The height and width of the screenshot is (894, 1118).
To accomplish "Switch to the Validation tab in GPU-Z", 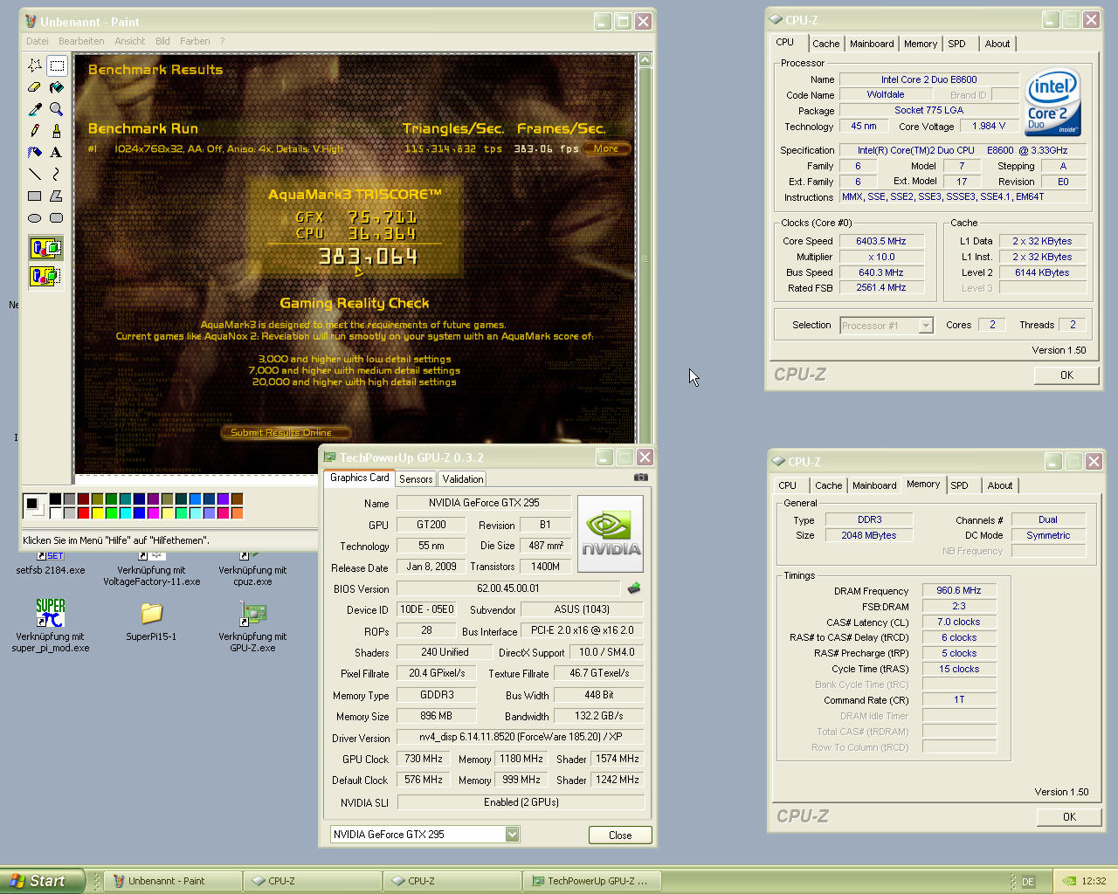I will pyautogui.click(x=463, y=479).
